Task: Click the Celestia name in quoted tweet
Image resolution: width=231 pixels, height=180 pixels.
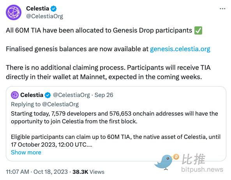Action: [x=32, y=95]
